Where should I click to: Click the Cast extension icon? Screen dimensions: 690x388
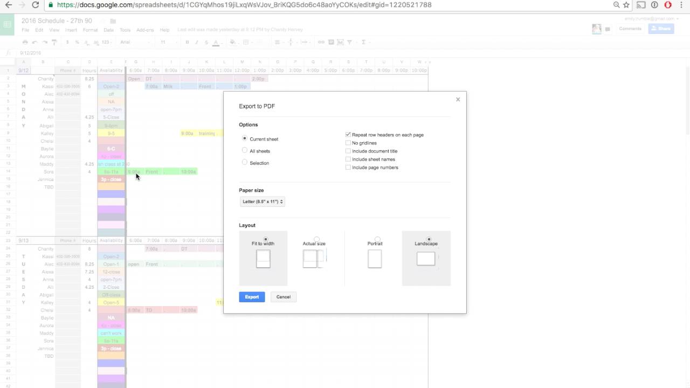641,5
